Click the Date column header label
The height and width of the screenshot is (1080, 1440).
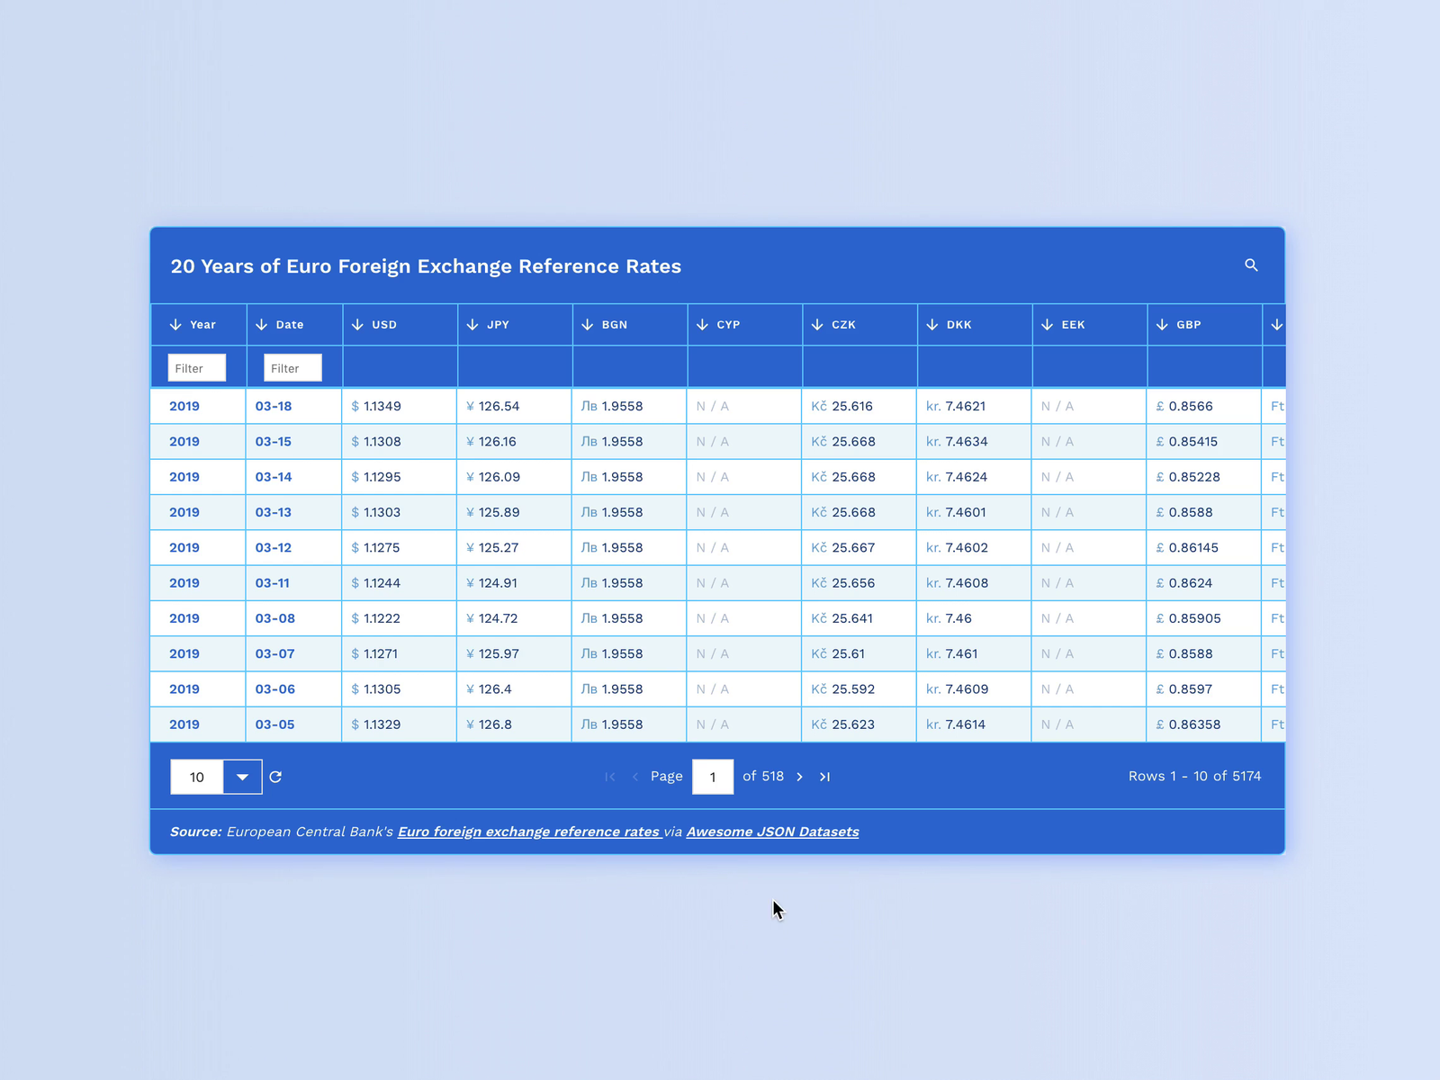pos(290,325)
